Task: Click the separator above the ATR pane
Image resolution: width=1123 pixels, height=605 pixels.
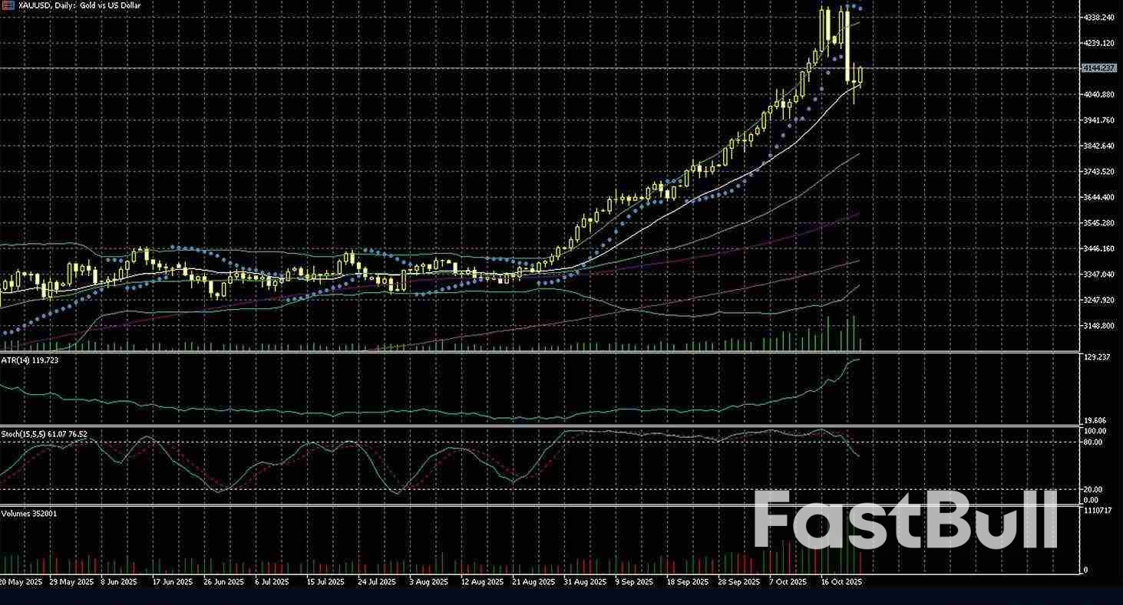Action: coord(537,350)
